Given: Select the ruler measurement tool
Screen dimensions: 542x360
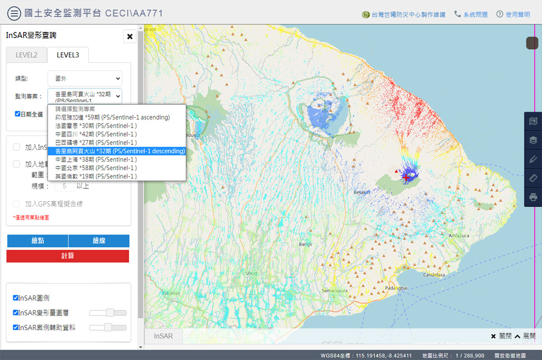Looking at the screenshot, I should coord(533,178).
